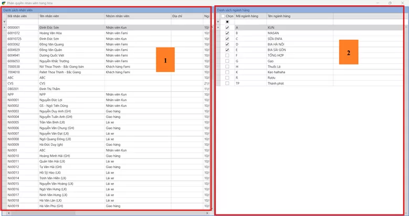The height and width of the screenshot is (216, 409).
Task: Sort by the Mã nhân viên column header
Action: tap(23, 16)
